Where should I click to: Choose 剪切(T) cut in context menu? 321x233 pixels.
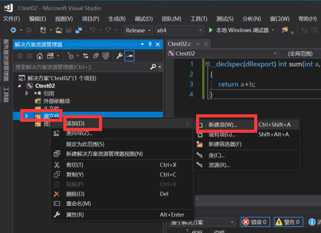(x=122, y=165)
